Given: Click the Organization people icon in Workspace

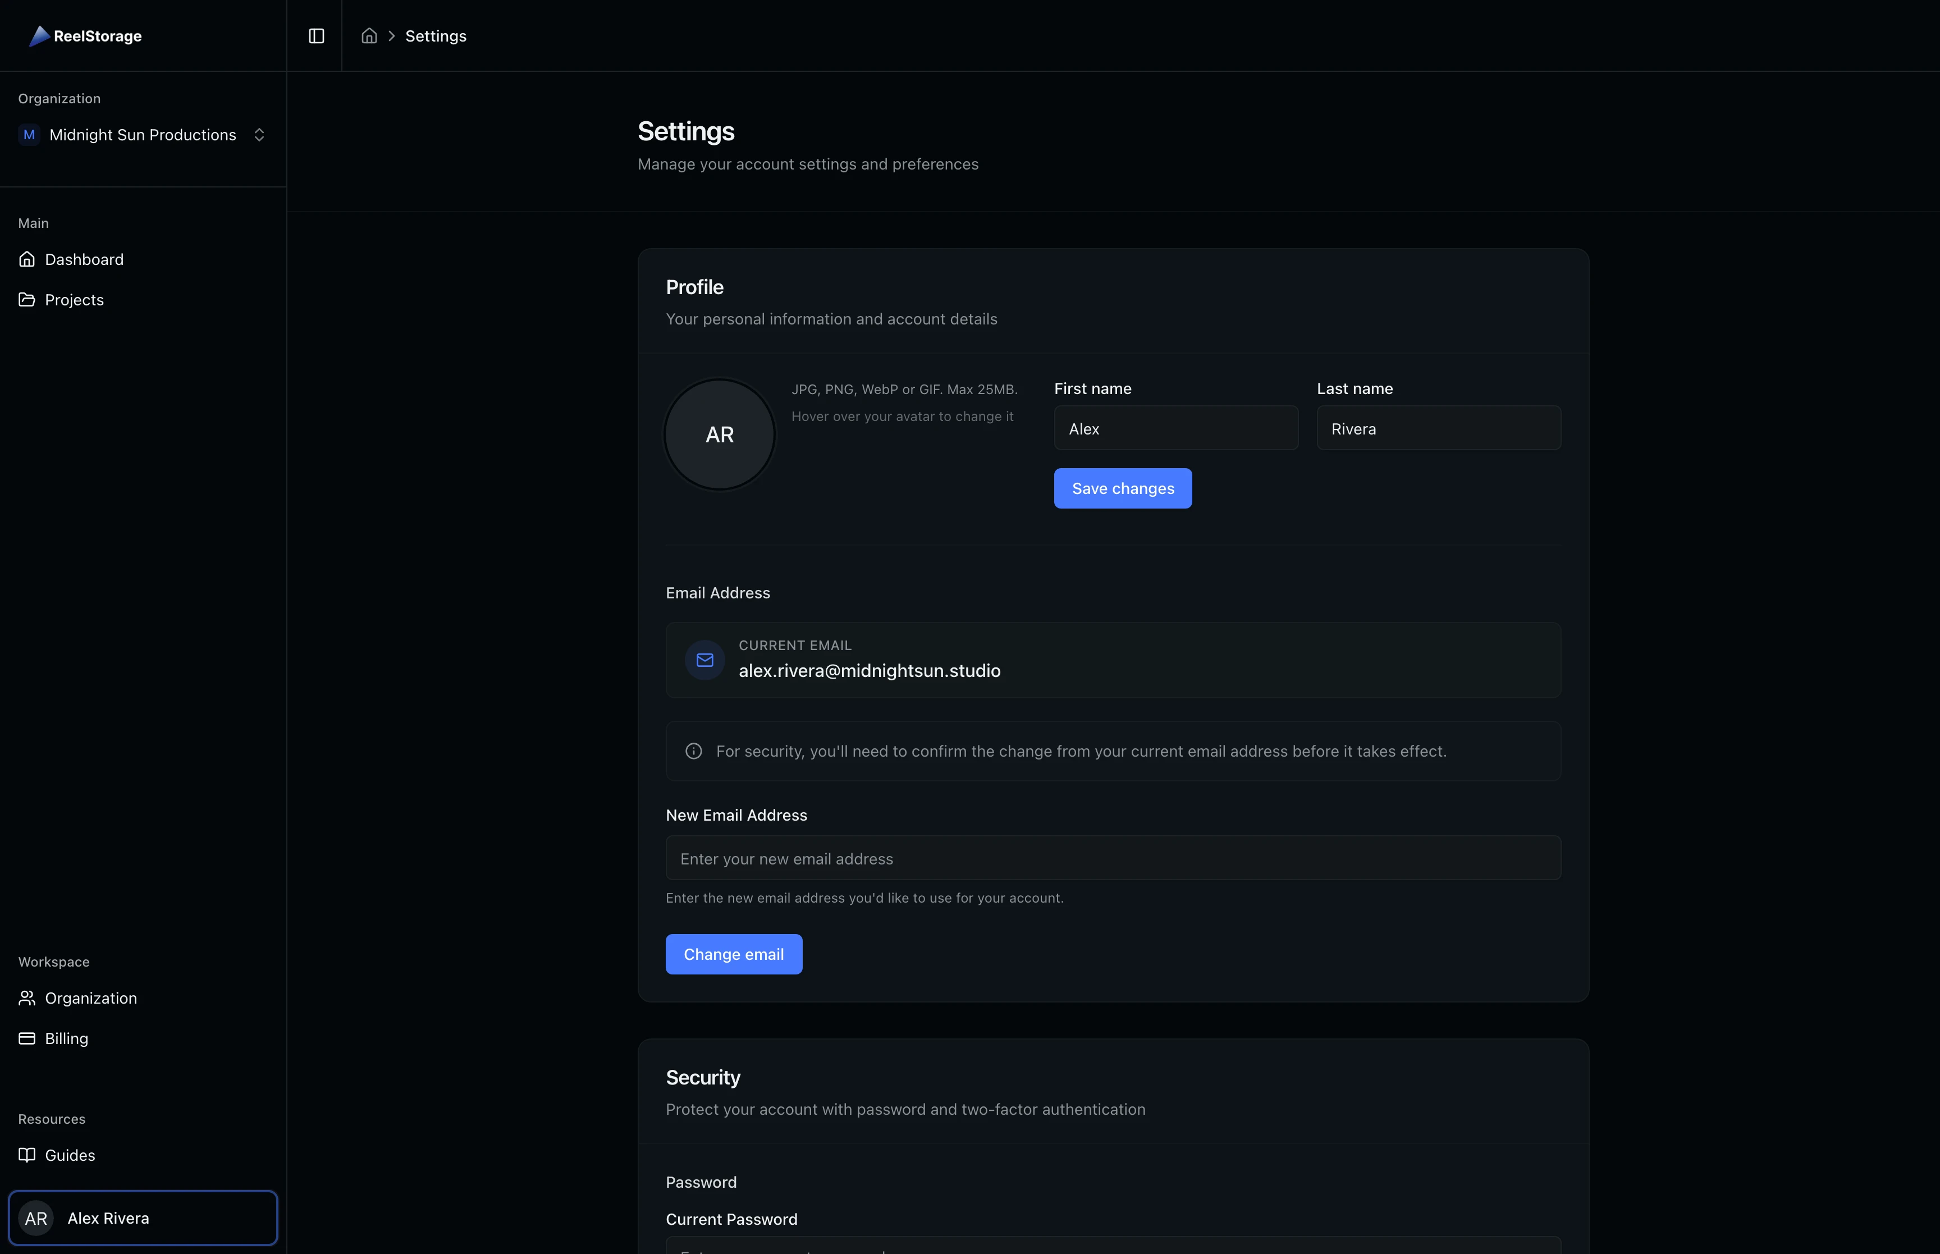Looking at the screenshot, I should click(27, 997).
